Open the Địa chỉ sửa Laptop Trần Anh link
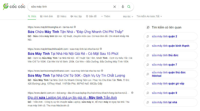The height and width of the screenshot is (111, 200). (x=72, y=98)
